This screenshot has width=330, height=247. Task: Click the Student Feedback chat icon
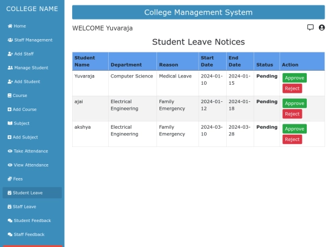coord(10,221)
